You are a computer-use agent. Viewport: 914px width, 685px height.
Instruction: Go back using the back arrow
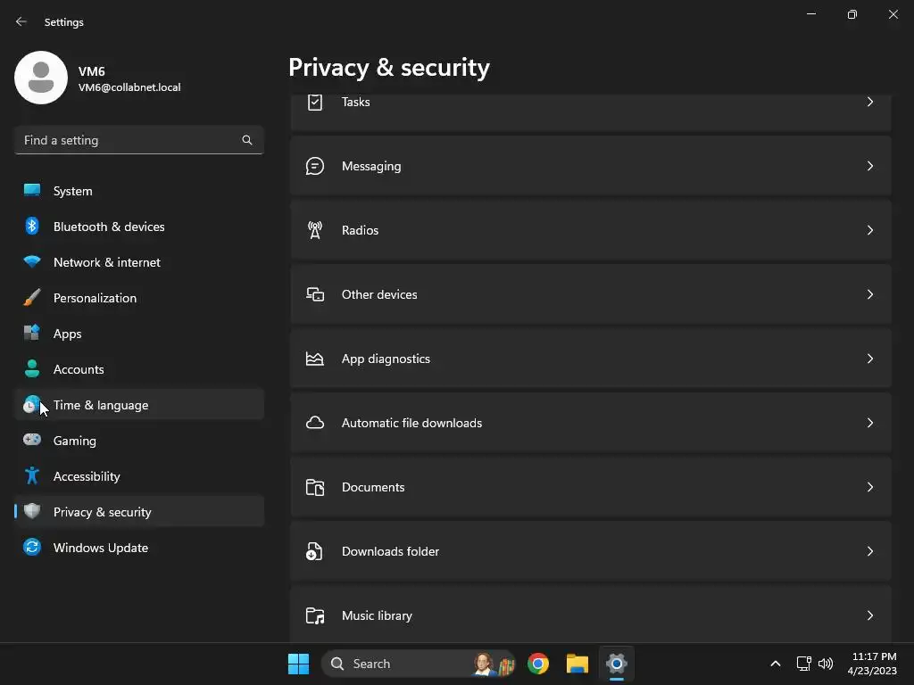21,21
